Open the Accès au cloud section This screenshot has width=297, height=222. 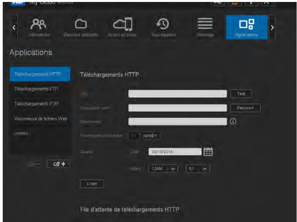click(122, 27)
